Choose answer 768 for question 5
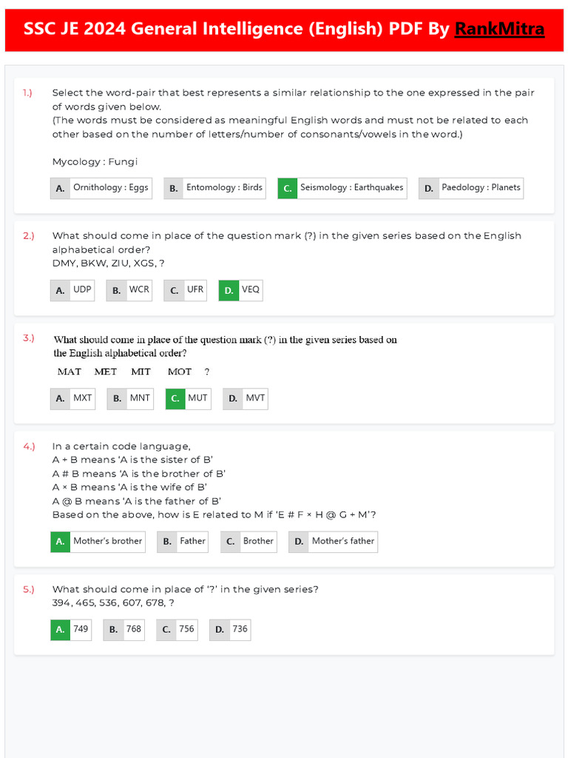Viewport: 568px width, 758px height. (124, 629)
